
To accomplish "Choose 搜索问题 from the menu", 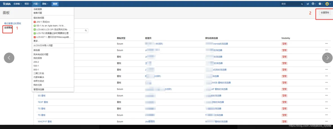I will click(x=38, y=13).
